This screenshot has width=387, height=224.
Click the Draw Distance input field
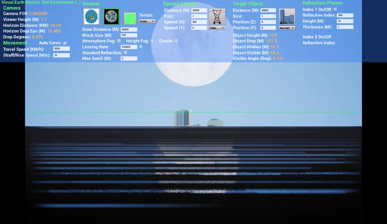click(129, 30)
